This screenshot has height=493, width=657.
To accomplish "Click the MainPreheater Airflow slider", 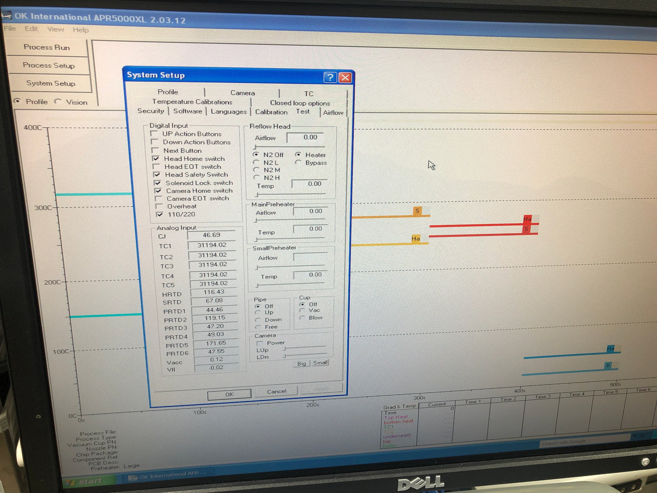I will [290, 221].
